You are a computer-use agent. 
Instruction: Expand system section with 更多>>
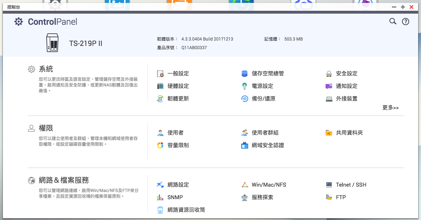(x=391, y=108)
